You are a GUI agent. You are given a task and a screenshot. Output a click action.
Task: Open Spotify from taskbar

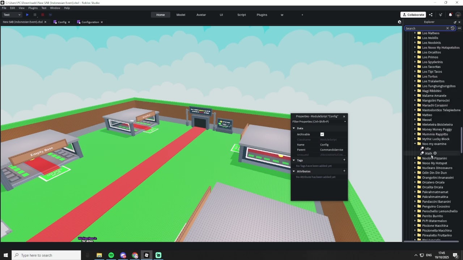[x=111, y=255]
